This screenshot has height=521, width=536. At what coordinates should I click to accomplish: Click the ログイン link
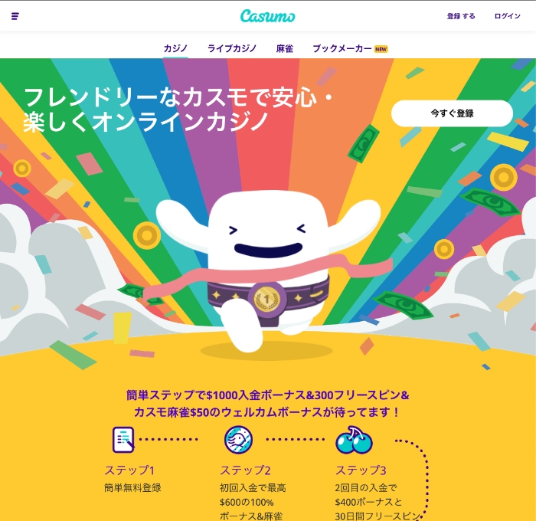coord(507,16)
